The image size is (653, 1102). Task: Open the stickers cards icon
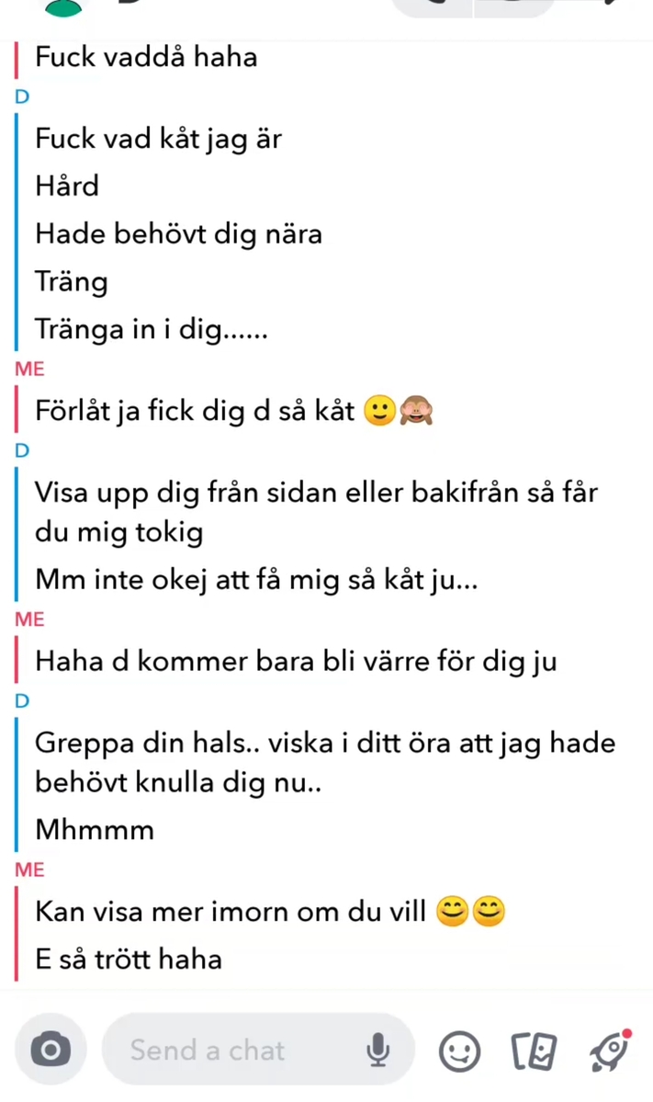pos(534,1051)
